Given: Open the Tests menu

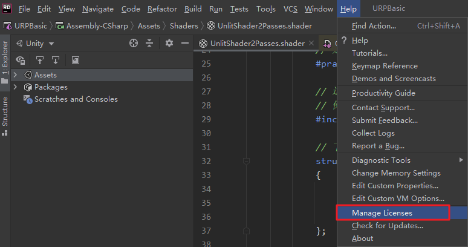Looking at the screenshot, I should coord(239,9).
